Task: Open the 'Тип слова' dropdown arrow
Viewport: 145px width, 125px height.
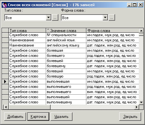Action: pos(49,17)
